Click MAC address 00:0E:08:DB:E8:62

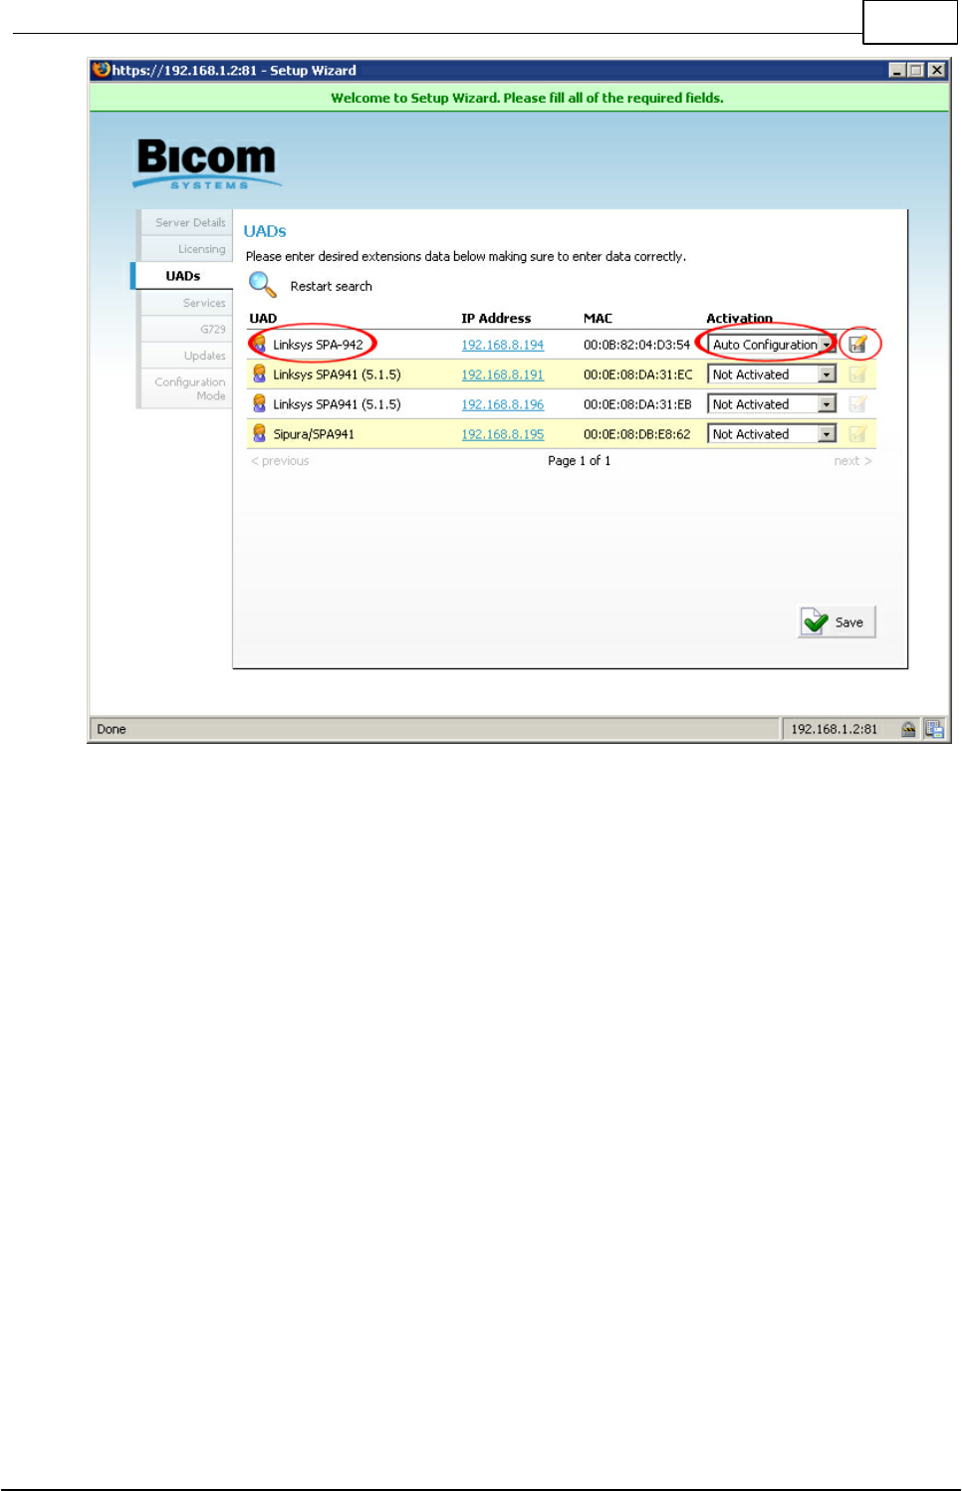637,434
